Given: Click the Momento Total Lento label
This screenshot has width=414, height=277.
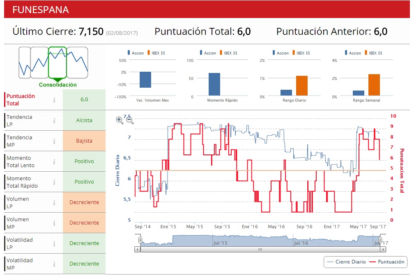Looking at the screenshot, I should coord(21,162).
